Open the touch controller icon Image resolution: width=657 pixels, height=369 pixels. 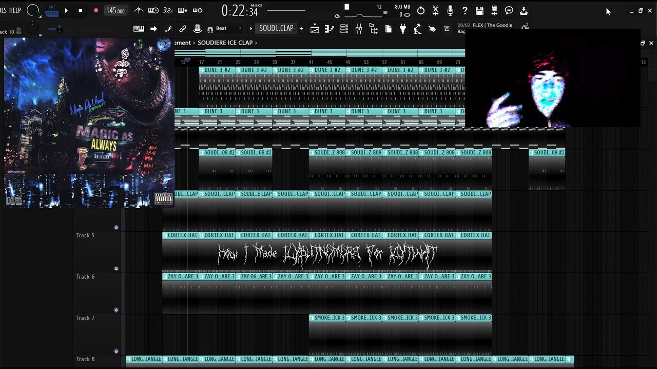click(432, 29)
